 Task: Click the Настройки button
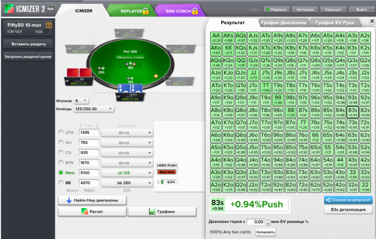tap(305, 9)
